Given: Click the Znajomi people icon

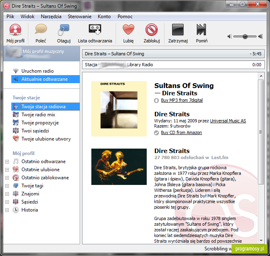Looking at the screenshot, I should coord(16,194).
